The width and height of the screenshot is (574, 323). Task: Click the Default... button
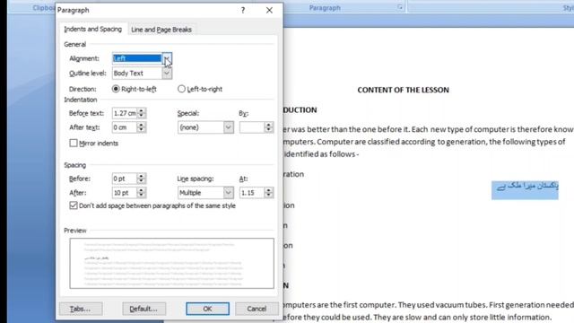pyautogui.click(x=143, y=309)
